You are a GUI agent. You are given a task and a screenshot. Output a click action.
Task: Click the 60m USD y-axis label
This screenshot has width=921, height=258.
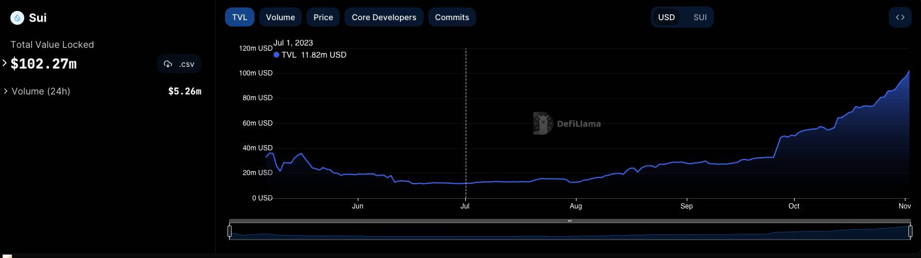(x=257, y=123)
